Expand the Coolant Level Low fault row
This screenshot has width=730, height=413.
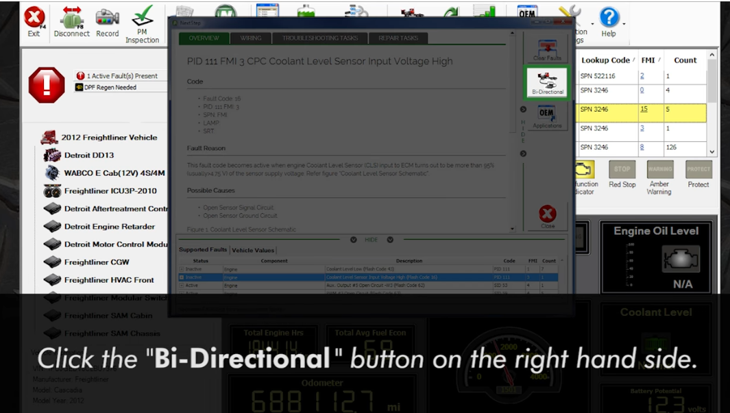tap(182, 268)
